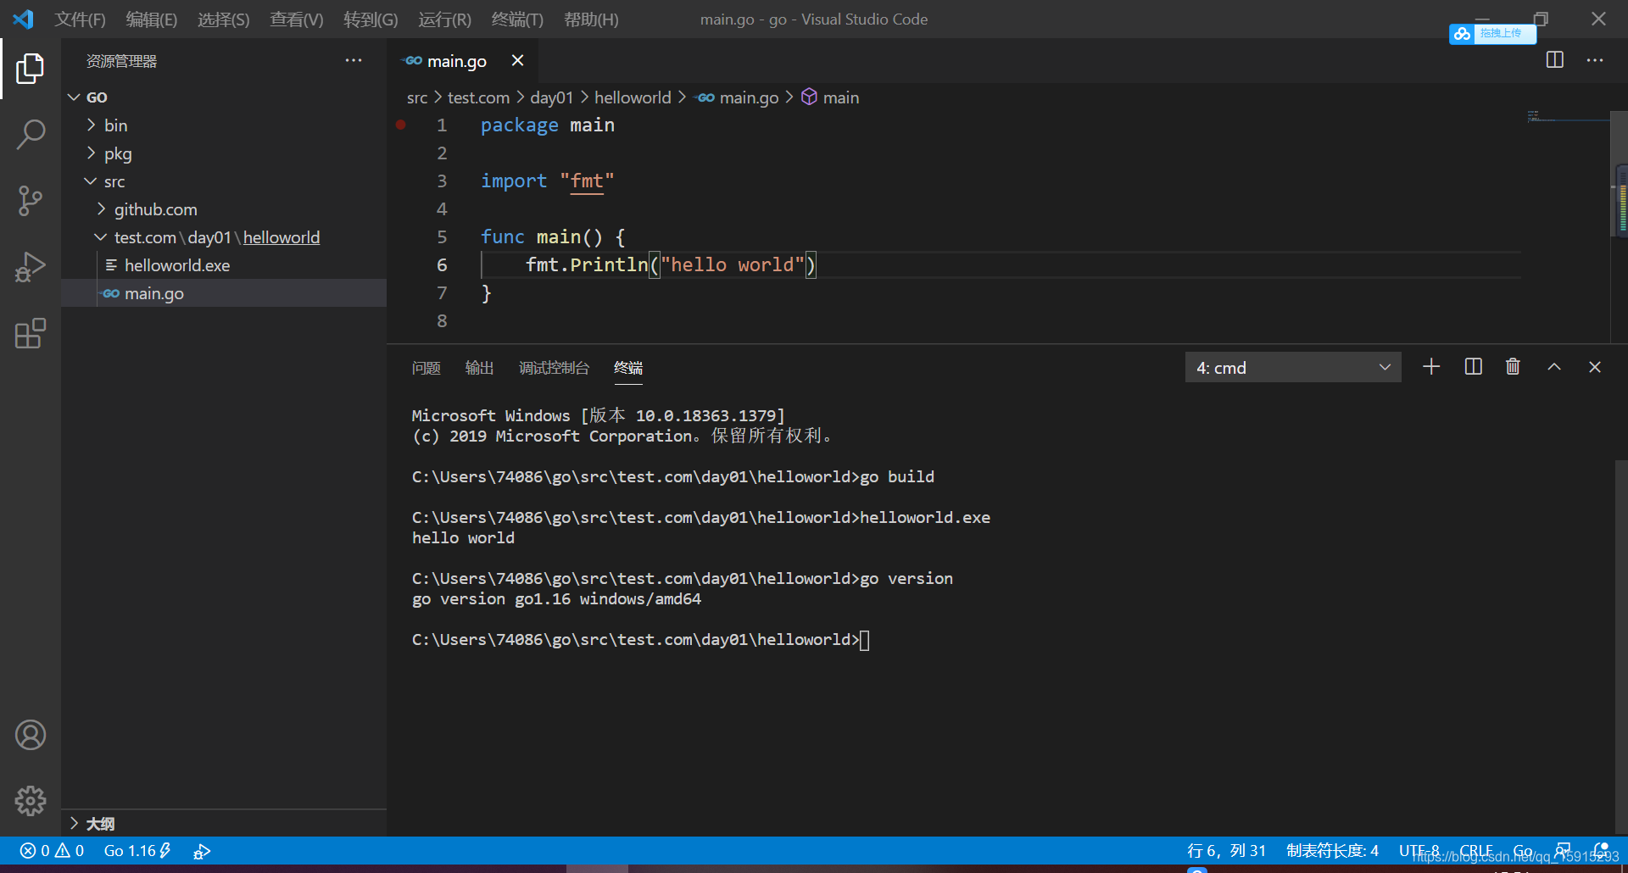Switch to the 输出 Output tab
Screen dimensions: 1628x873
pos(479,368)
